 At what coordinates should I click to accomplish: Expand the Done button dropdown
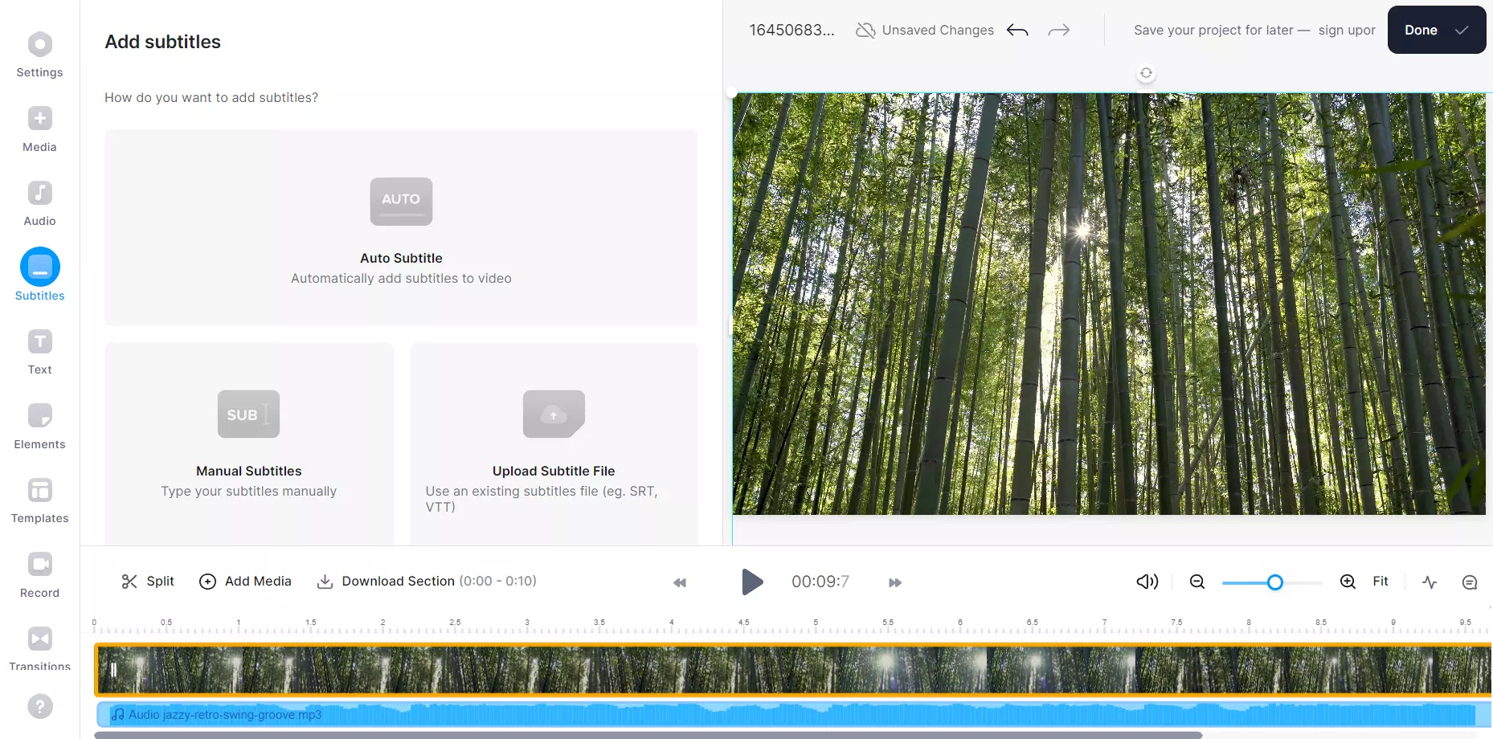(x=1462, y=31)
